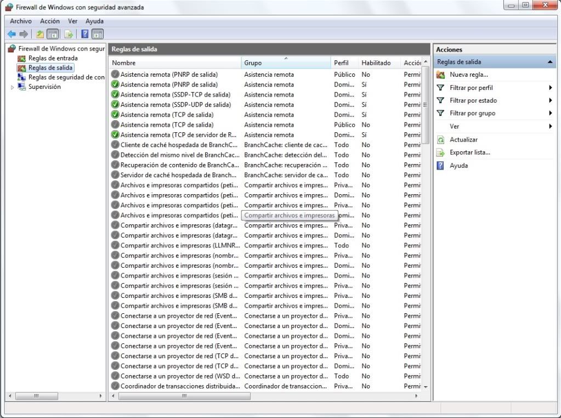Toggle the console tree toolbar icon
This screenshot has height=418, width=561.
point(53,34)
